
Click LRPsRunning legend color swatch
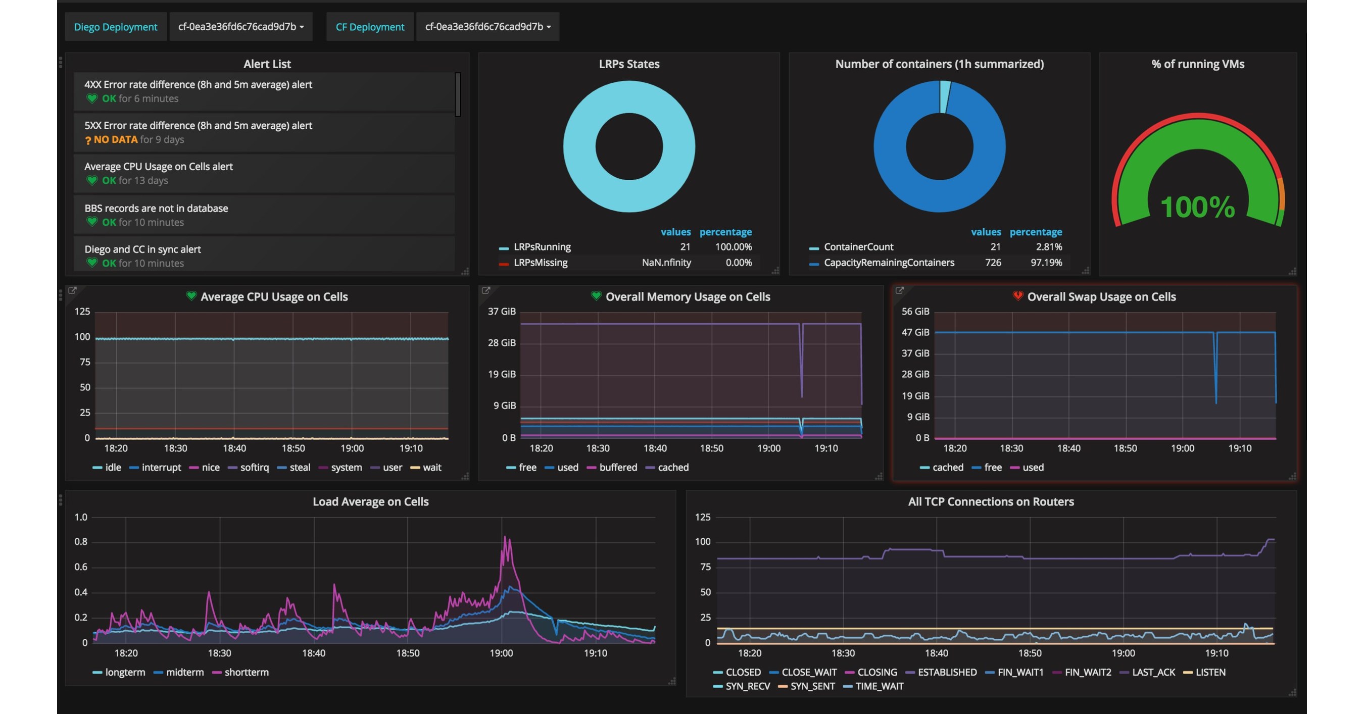pyautogui.click(x=504, y=248)
